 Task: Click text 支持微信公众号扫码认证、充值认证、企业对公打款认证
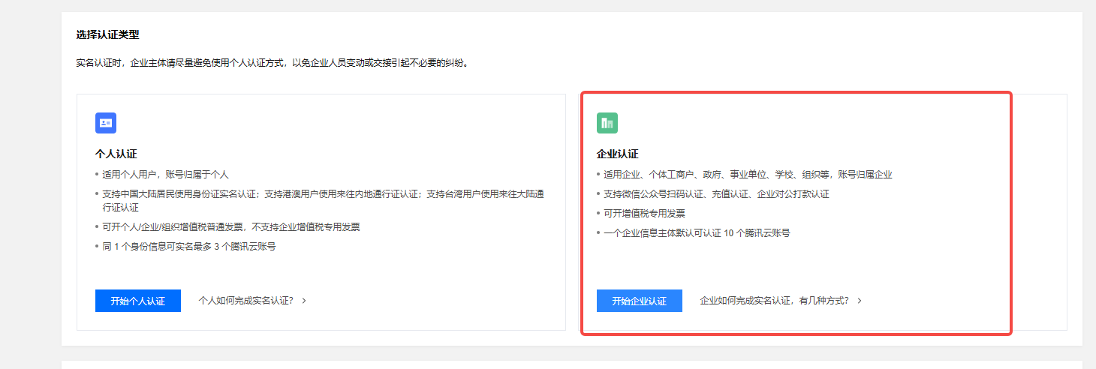coord(716,193)
